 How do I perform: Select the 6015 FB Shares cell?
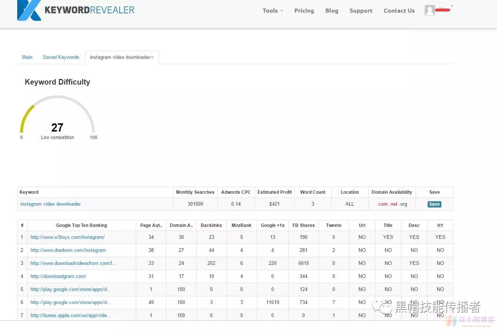(304, 263)
